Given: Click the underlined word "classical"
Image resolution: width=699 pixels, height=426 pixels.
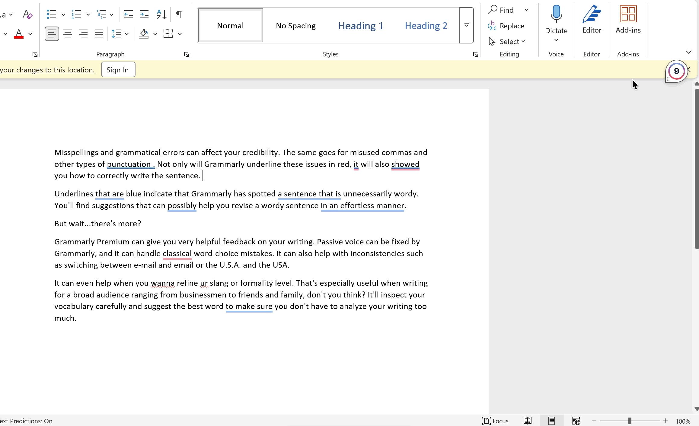Looking at the screenshot, I should pyautogui.click(x=177, y=253).
